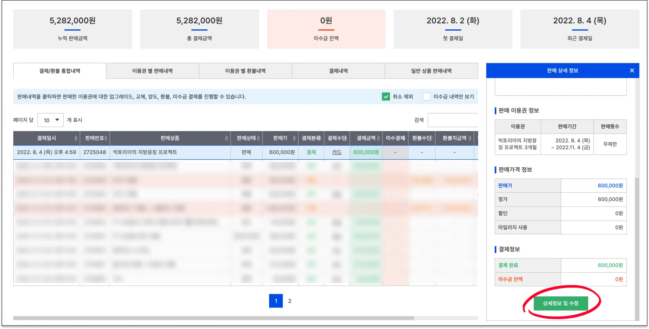Image resolution: width=649 pixels, height=329 pixels.
Task: Click the 누적 판매금액 summary card
Action: [73, 29]
